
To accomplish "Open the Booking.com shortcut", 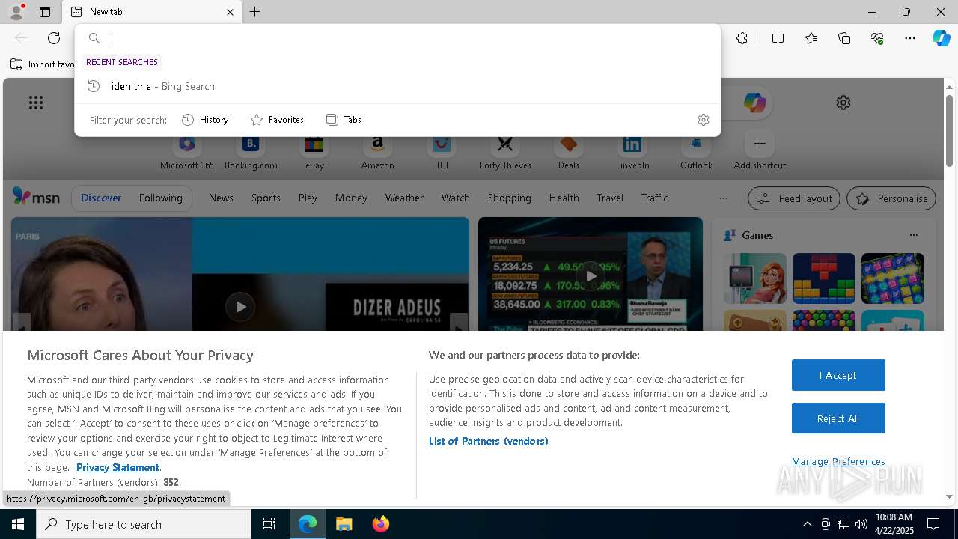I will [x=251, y=152].
